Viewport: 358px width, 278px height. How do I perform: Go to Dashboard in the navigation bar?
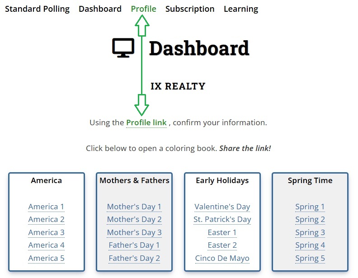pyautogui.click(x=100, y=9)
